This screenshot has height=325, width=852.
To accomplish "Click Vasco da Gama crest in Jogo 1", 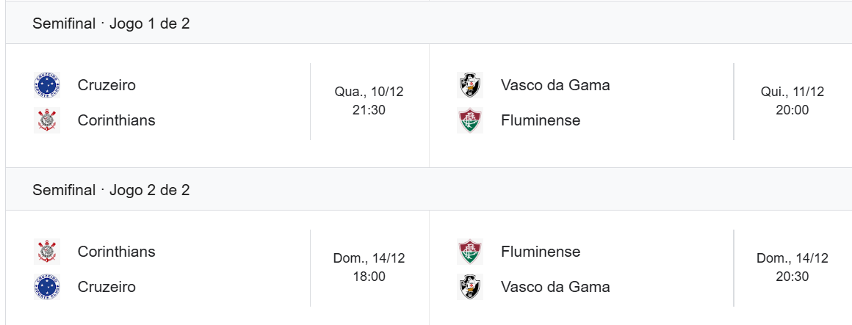I will tap(470, 85).
